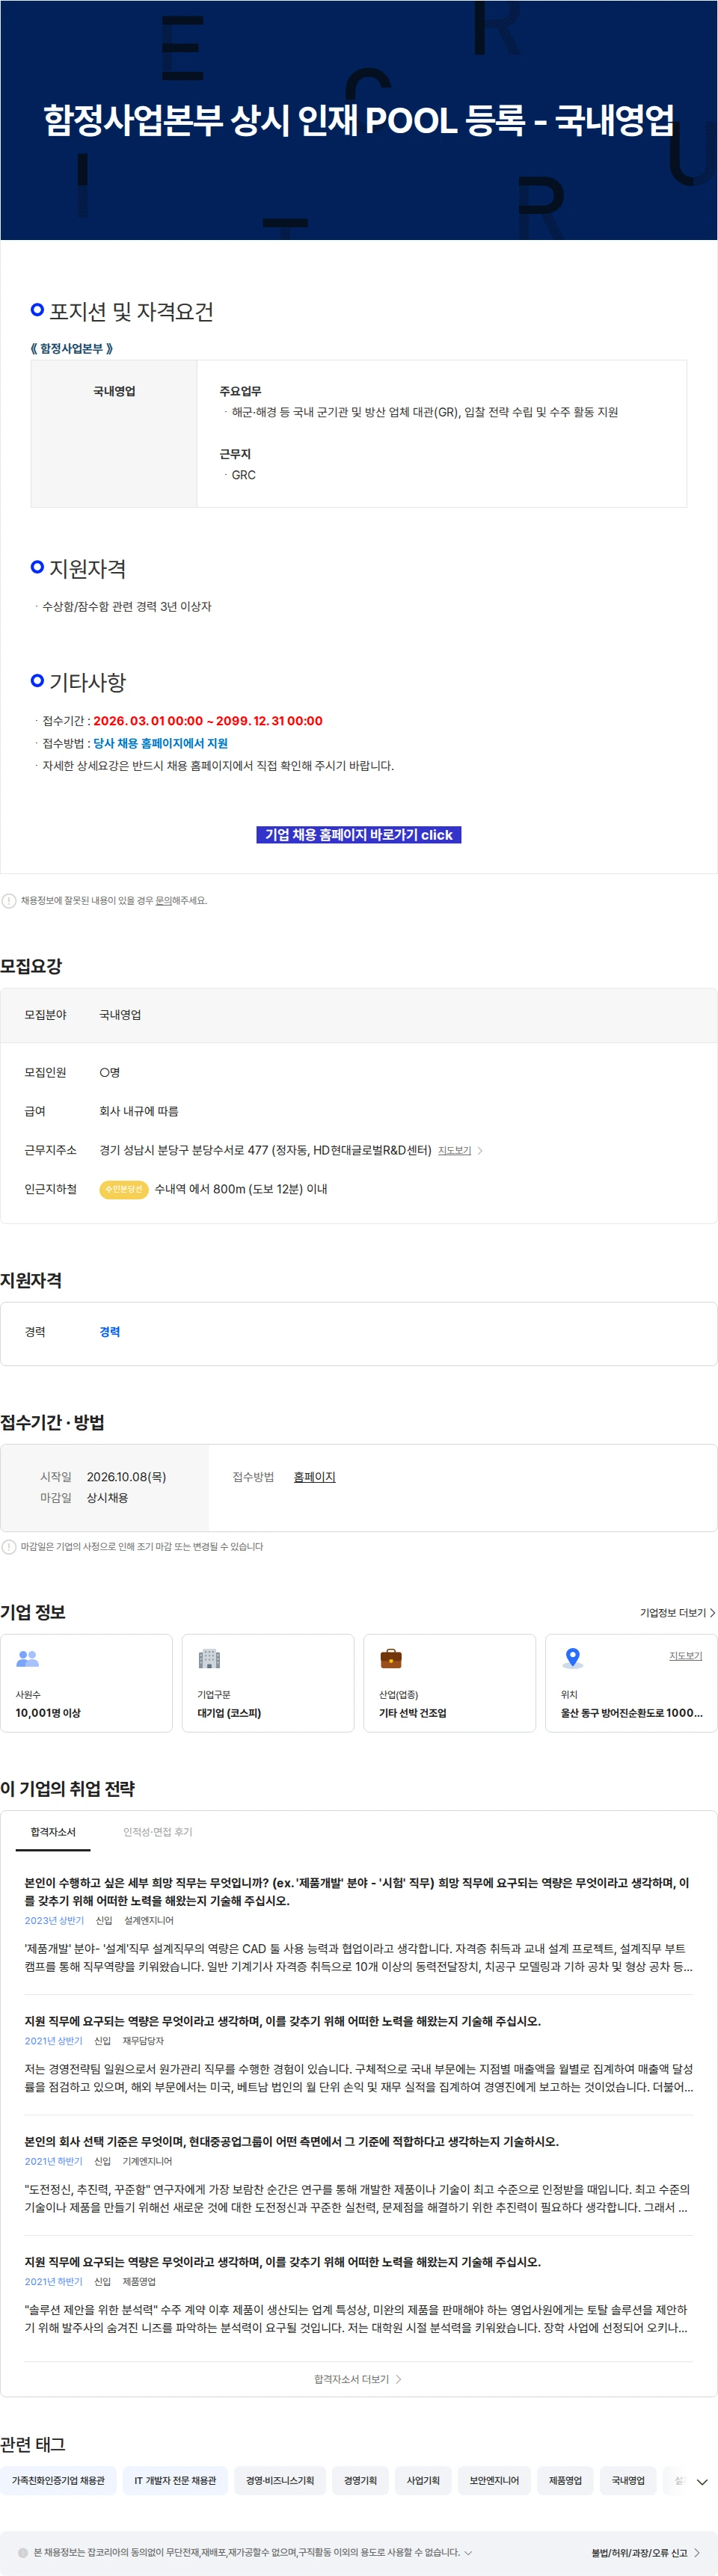
Task: Switch to the 인적성·면접 후기 tab
Action: click(x=157, y=1831)
